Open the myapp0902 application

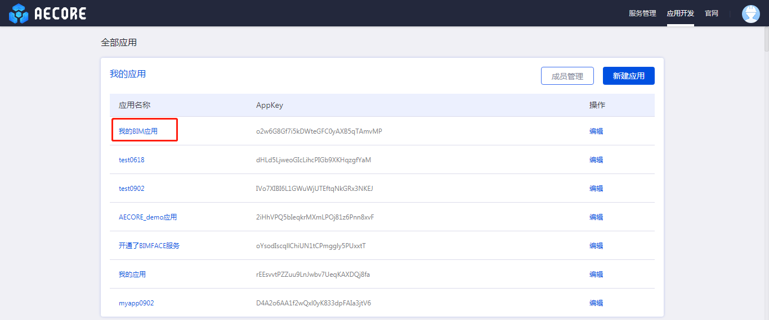tap(136, 303)
